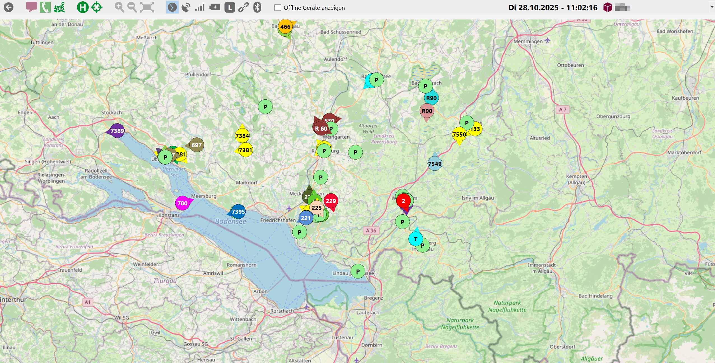Enable Offline Geräte anzeigen checkbox
715x363 pixels.
(278, 8)
